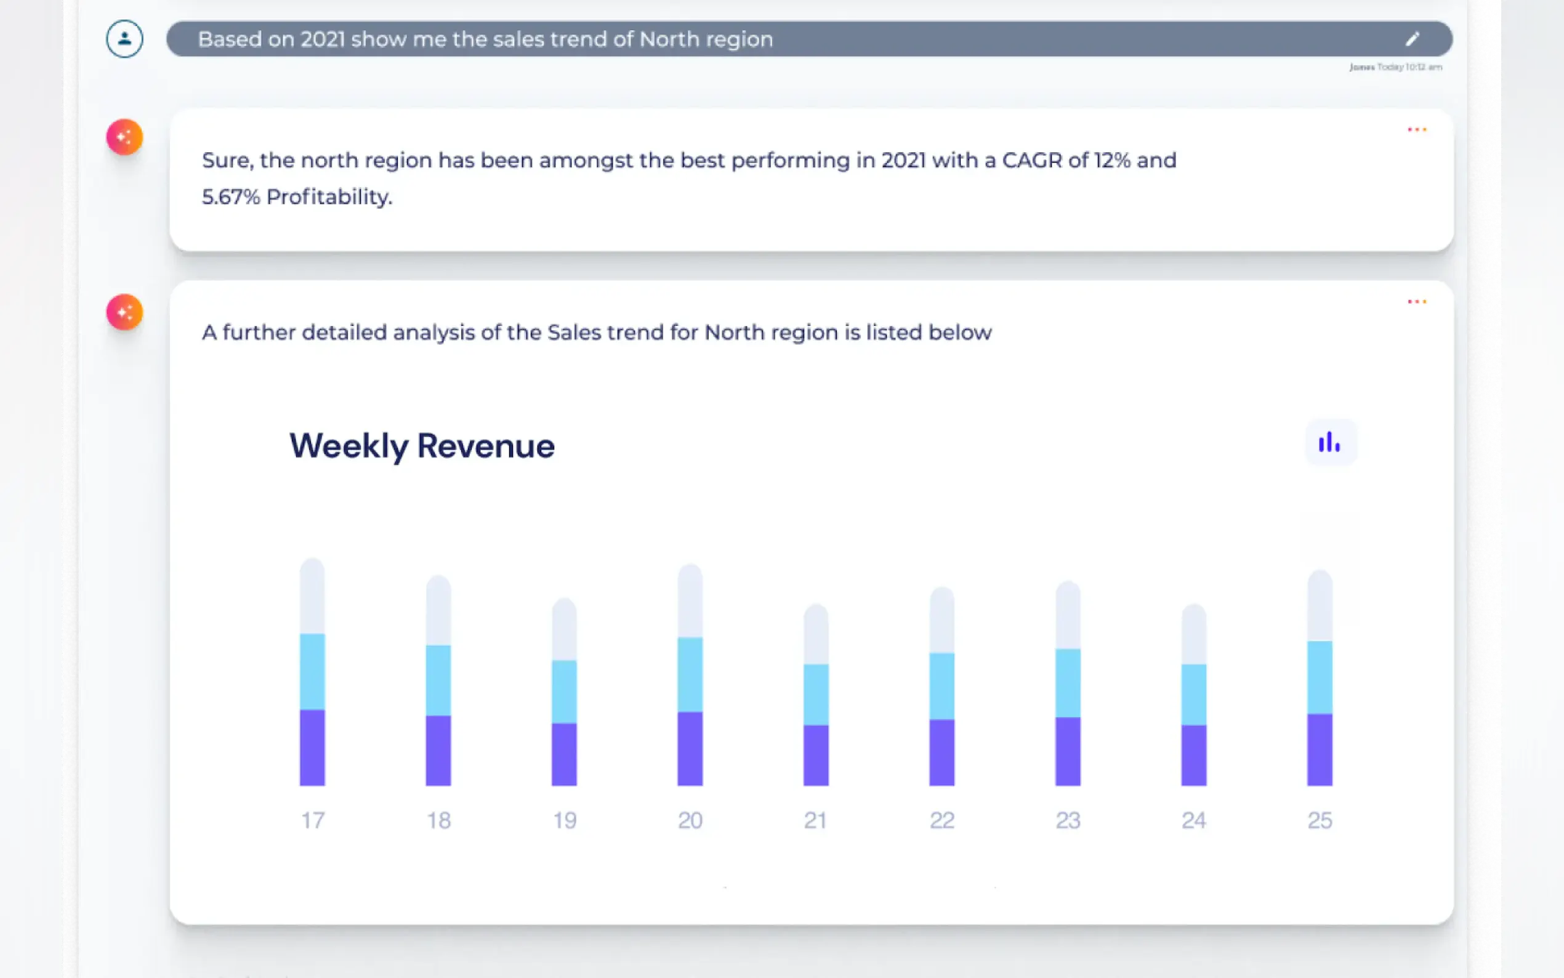Open three-dot menu on chart response
This screenshot has width=1564, height=978.
click(1416, 302)
